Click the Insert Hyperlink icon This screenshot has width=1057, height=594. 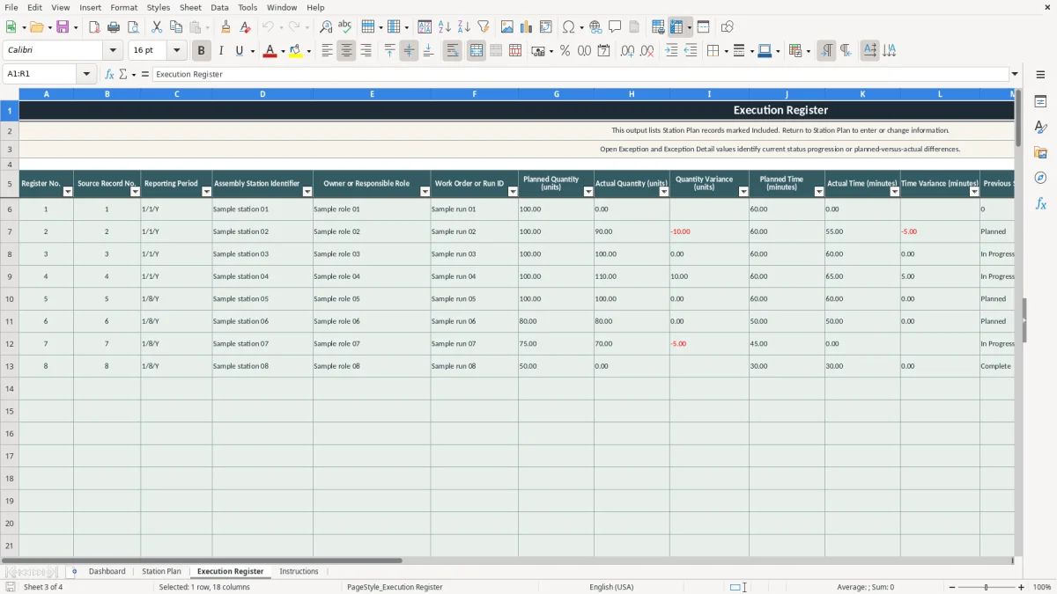(595, 27)
